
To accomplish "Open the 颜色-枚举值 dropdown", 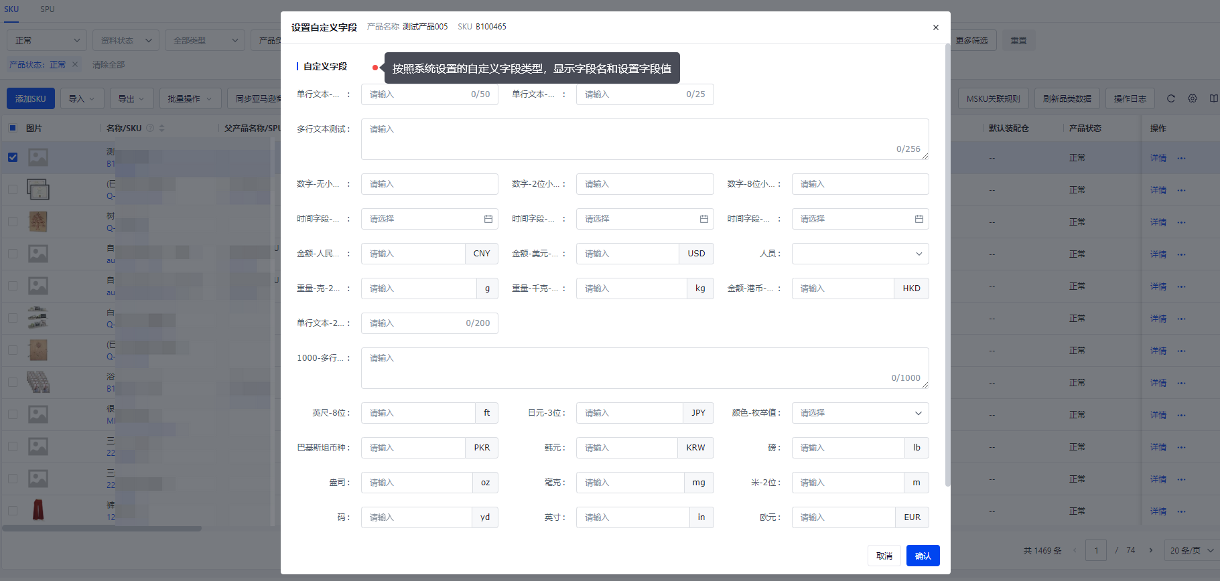I will click(x=860, y=413).
